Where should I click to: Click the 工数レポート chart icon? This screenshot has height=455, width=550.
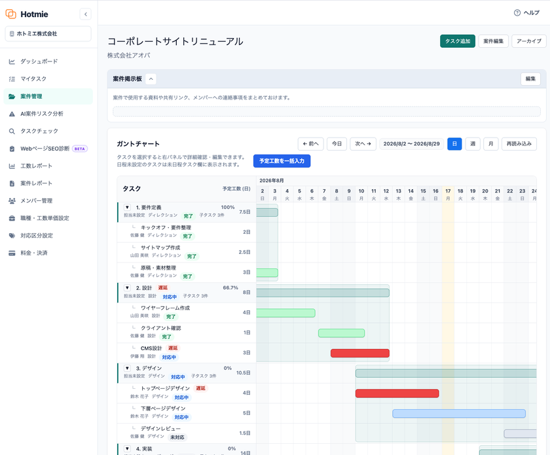coord(12,166)
